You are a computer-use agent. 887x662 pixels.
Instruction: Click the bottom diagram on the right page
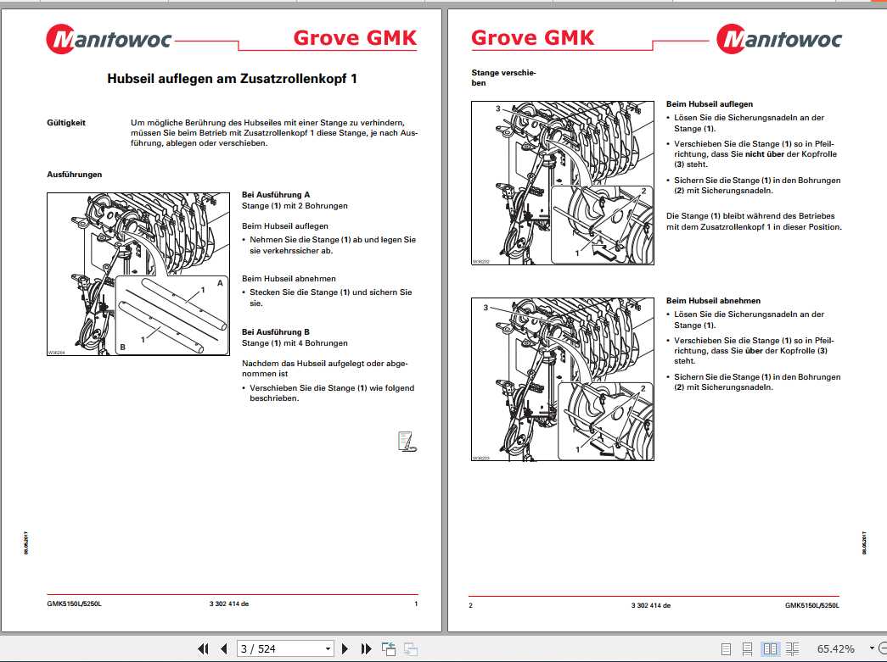[x=563, y=379]
